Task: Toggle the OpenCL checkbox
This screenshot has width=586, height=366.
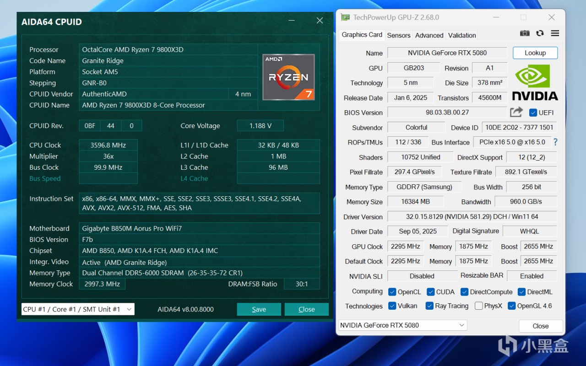Action: tap(392, 292)
